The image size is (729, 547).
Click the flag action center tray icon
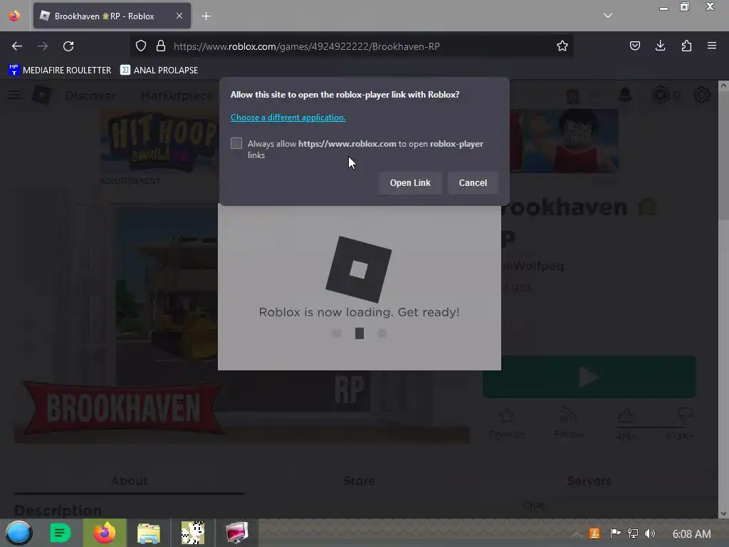[x=615, y=533]
